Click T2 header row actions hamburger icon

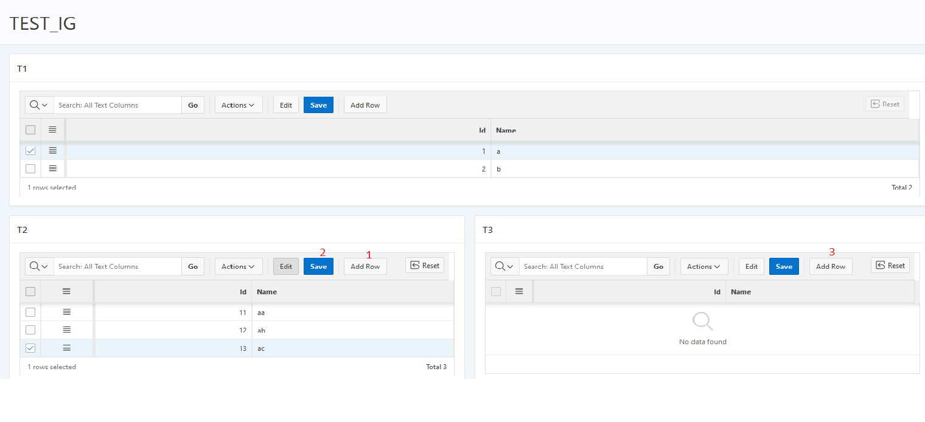tap(67, 291)
